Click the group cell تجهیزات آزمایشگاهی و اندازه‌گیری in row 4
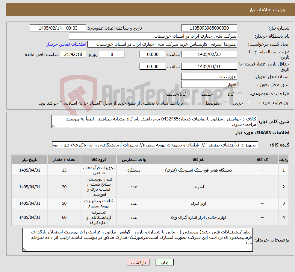 coord(99,217)
